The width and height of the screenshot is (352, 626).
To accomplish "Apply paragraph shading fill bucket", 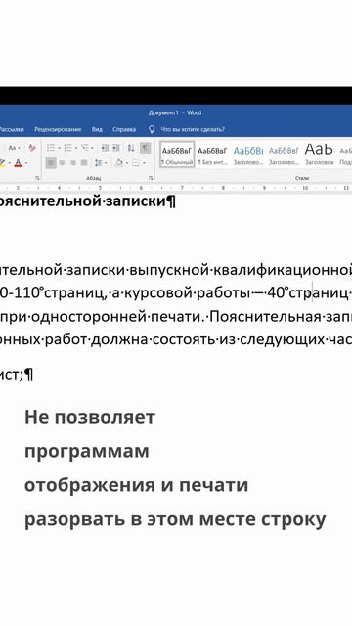I will pyautogui.click(x=118, y=163).
